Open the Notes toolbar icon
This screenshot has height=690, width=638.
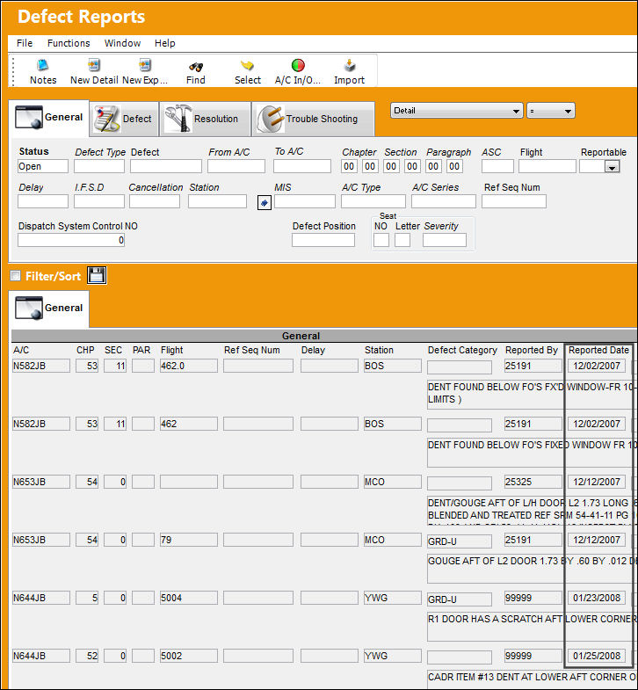pos(43,66)
